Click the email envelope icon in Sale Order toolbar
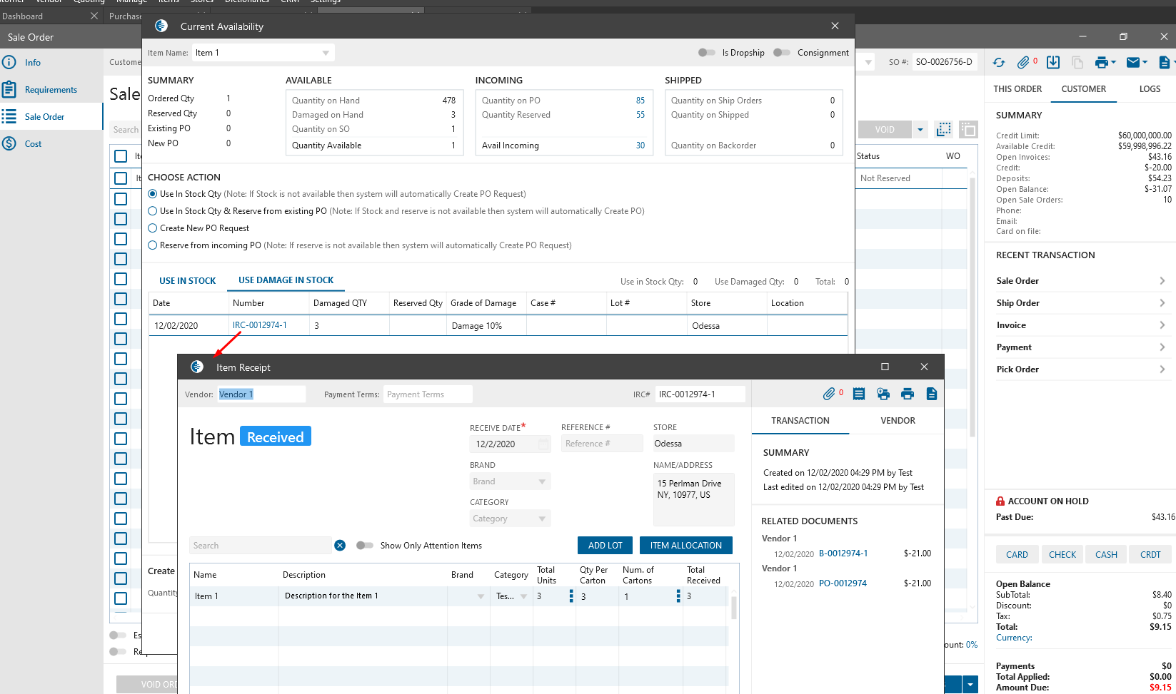Viewport: 1176px width, 694px height. (1132, 63)
